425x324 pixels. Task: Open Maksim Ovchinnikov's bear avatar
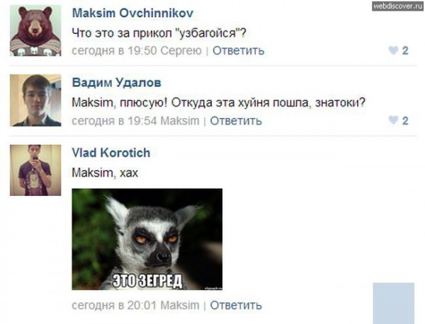click(x=35, y=30)
